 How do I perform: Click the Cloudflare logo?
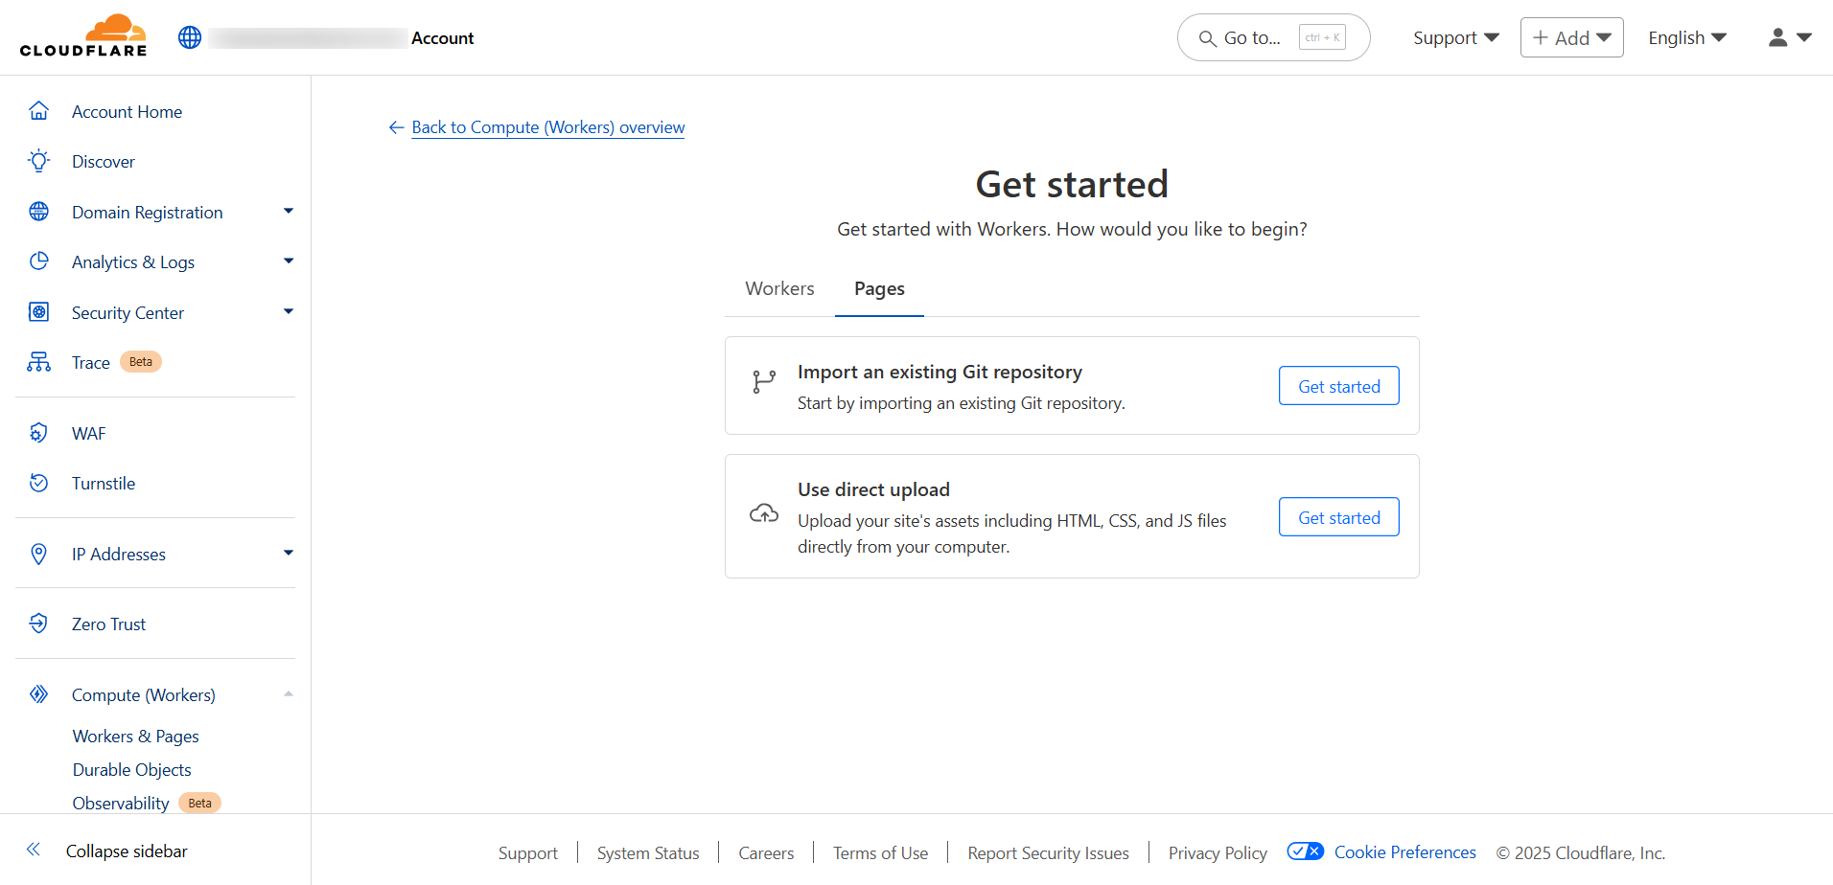click(x=83, y=36)
